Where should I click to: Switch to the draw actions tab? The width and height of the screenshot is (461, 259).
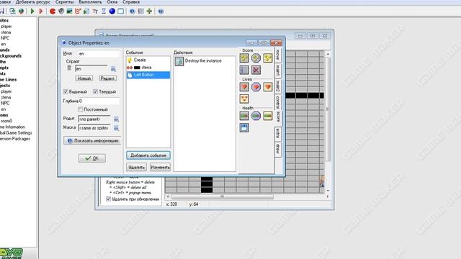[278, 150]
